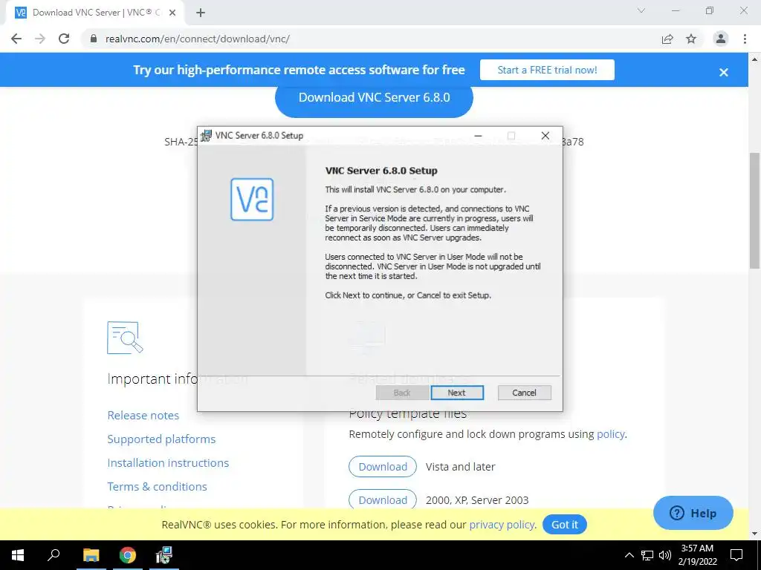The width and height of the screenshot is (761, 570).
Task: Click the 'VNC Server 6.8.0 Setup' heading
Action: [x=381, y=171]
